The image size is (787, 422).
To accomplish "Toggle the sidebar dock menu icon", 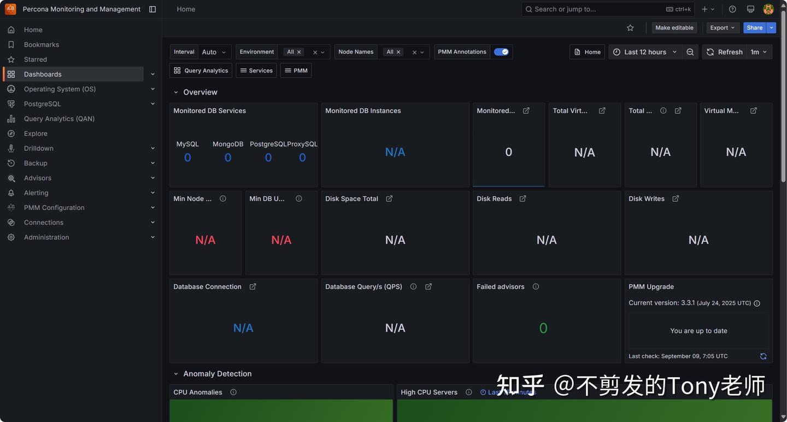I will coord(152,9).
